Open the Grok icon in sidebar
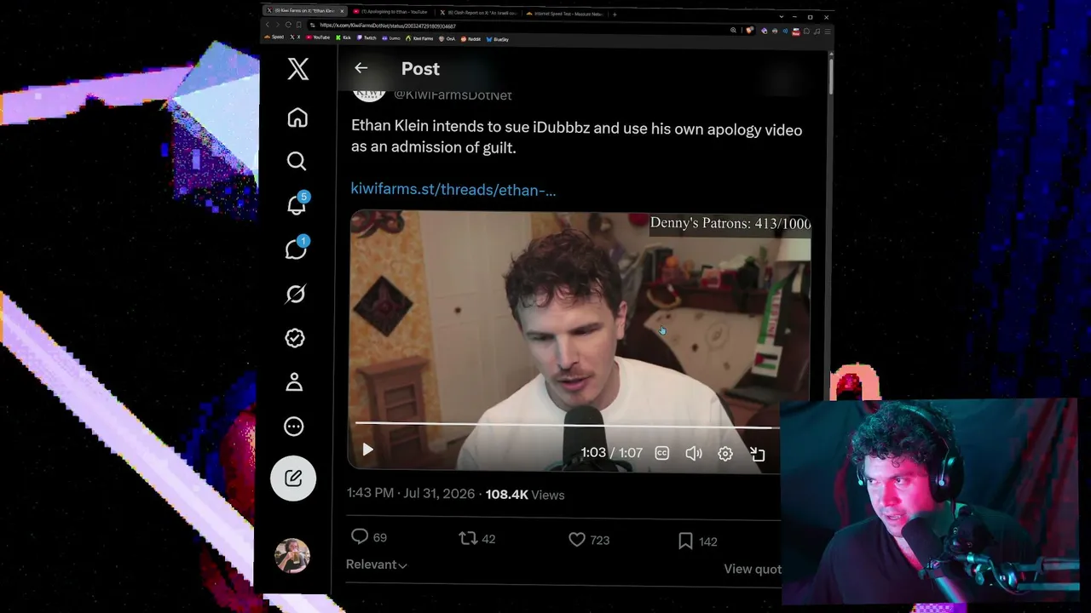The height and width of the screenshot is (613, 1091). point(295,294)
